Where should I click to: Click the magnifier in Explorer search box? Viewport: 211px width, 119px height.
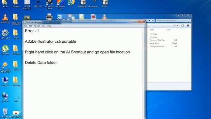click(189, 20)
